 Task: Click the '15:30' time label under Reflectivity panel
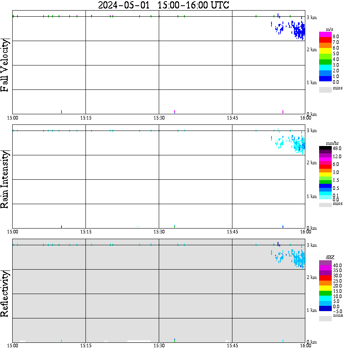pos(159,346)
